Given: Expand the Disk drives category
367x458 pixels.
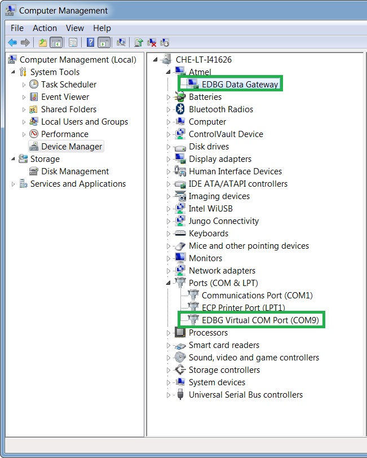Looking at the screenshot, I should click(168, 147).
